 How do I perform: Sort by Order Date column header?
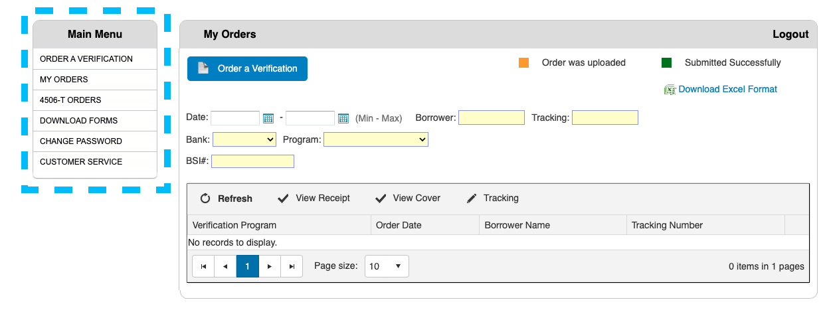point(425,225)
